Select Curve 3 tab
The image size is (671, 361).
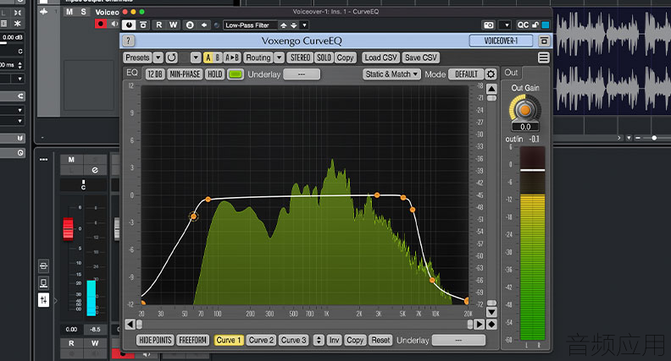pyautogui.click(x=293, y=340)
